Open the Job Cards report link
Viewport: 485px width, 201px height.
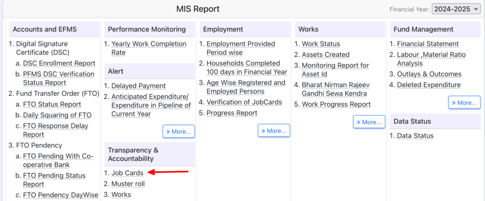click(x=127, y=173)
